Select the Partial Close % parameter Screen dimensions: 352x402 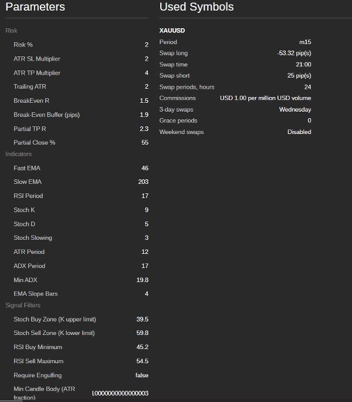tap(34, 143)
